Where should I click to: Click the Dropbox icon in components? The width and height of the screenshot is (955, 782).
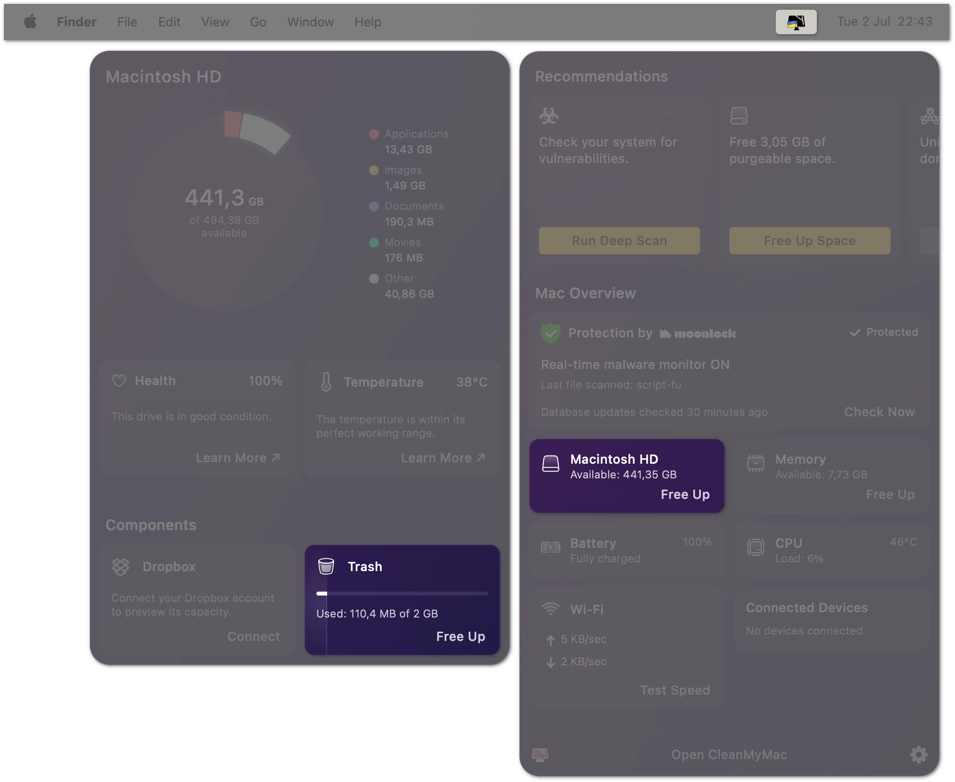coord(121,566)
